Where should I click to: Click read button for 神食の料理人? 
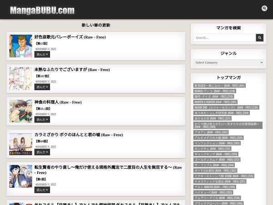pyautogui.click(x=42, y=119)
